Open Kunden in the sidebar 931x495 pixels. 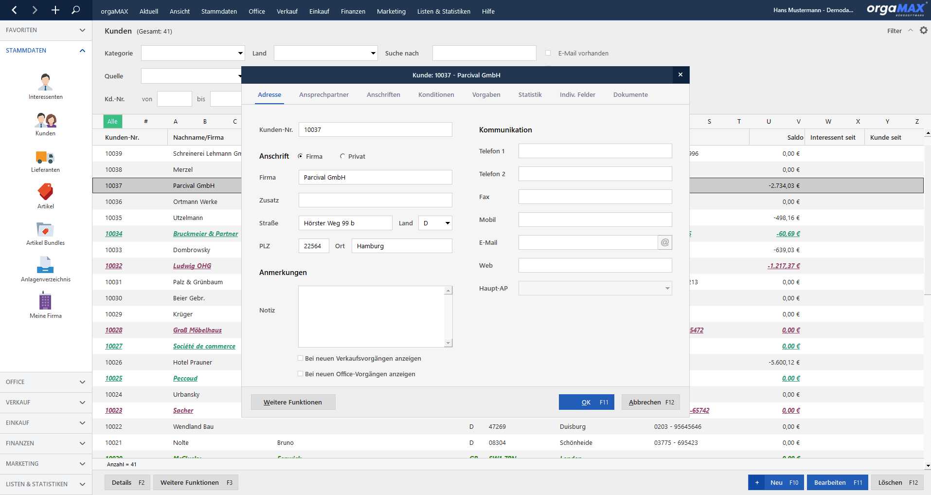point(46,124)
